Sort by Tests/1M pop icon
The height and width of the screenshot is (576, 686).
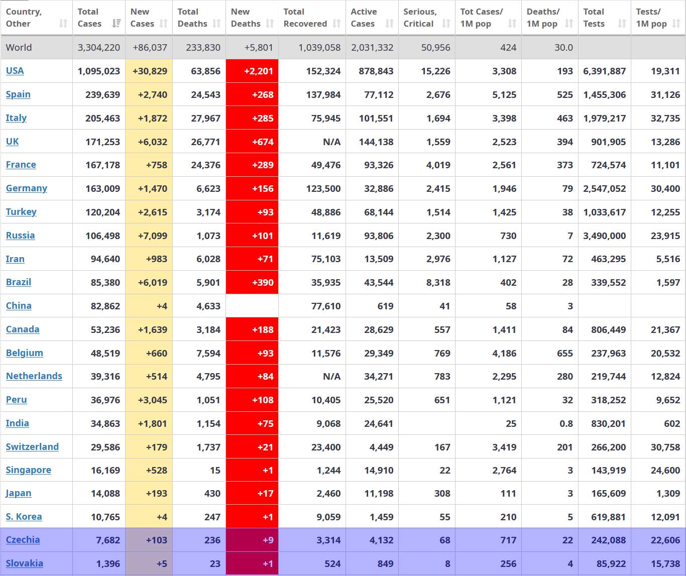(676, 24)
